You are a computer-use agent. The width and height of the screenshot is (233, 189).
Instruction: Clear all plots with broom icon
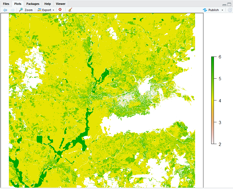pyautogui.click(x=70, y=10)
